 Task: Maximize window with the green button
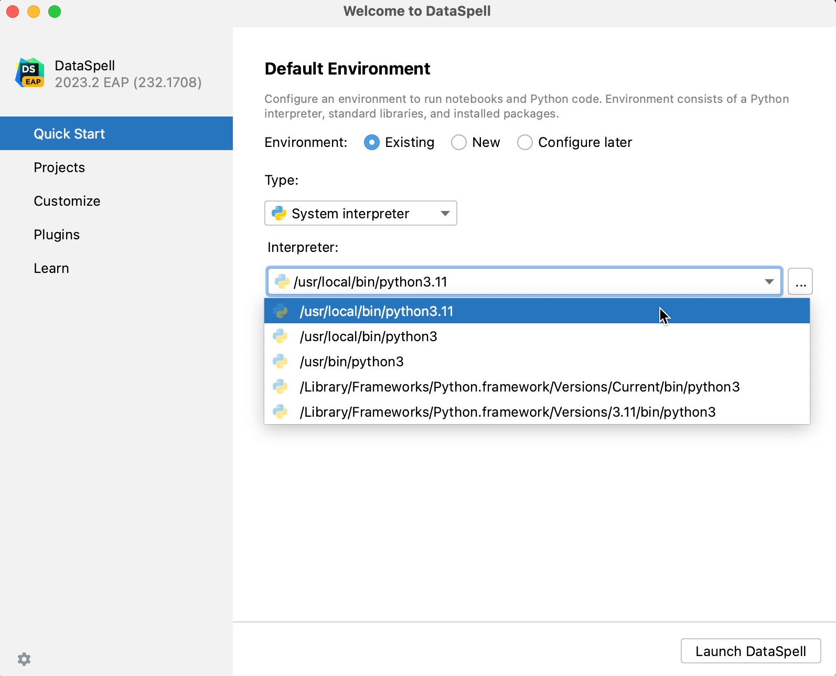pos(55,11)
